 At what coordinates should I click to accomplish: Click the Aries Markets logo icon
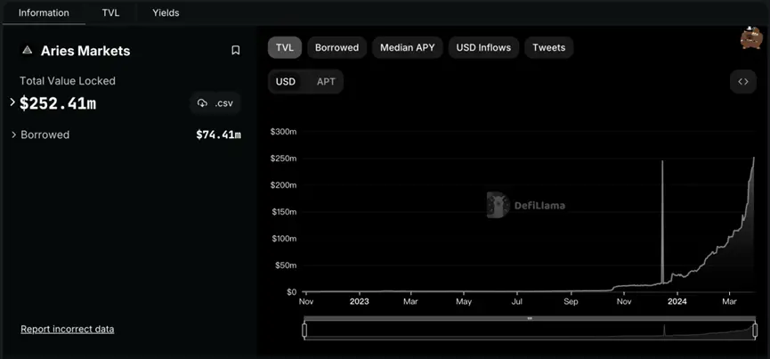[x=28, y=50]
